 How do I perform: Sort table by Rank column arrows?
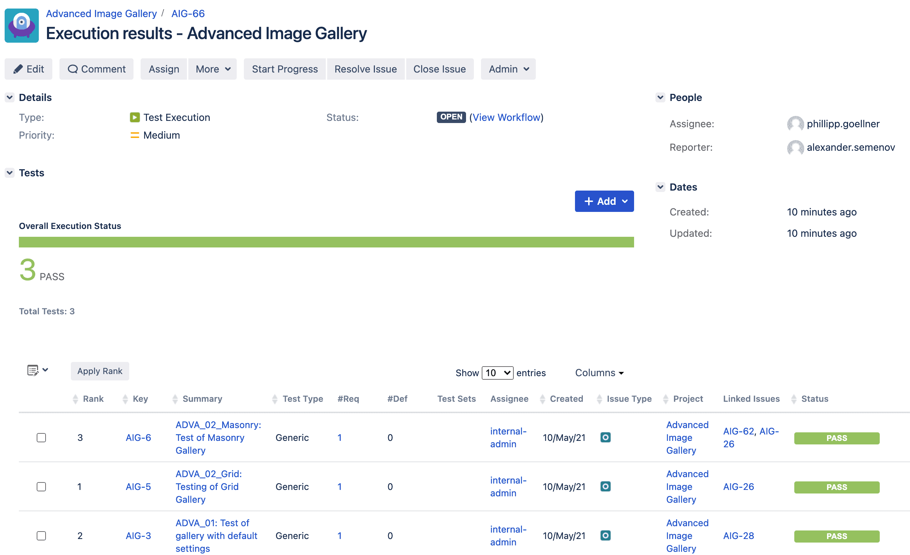(75, 399)
